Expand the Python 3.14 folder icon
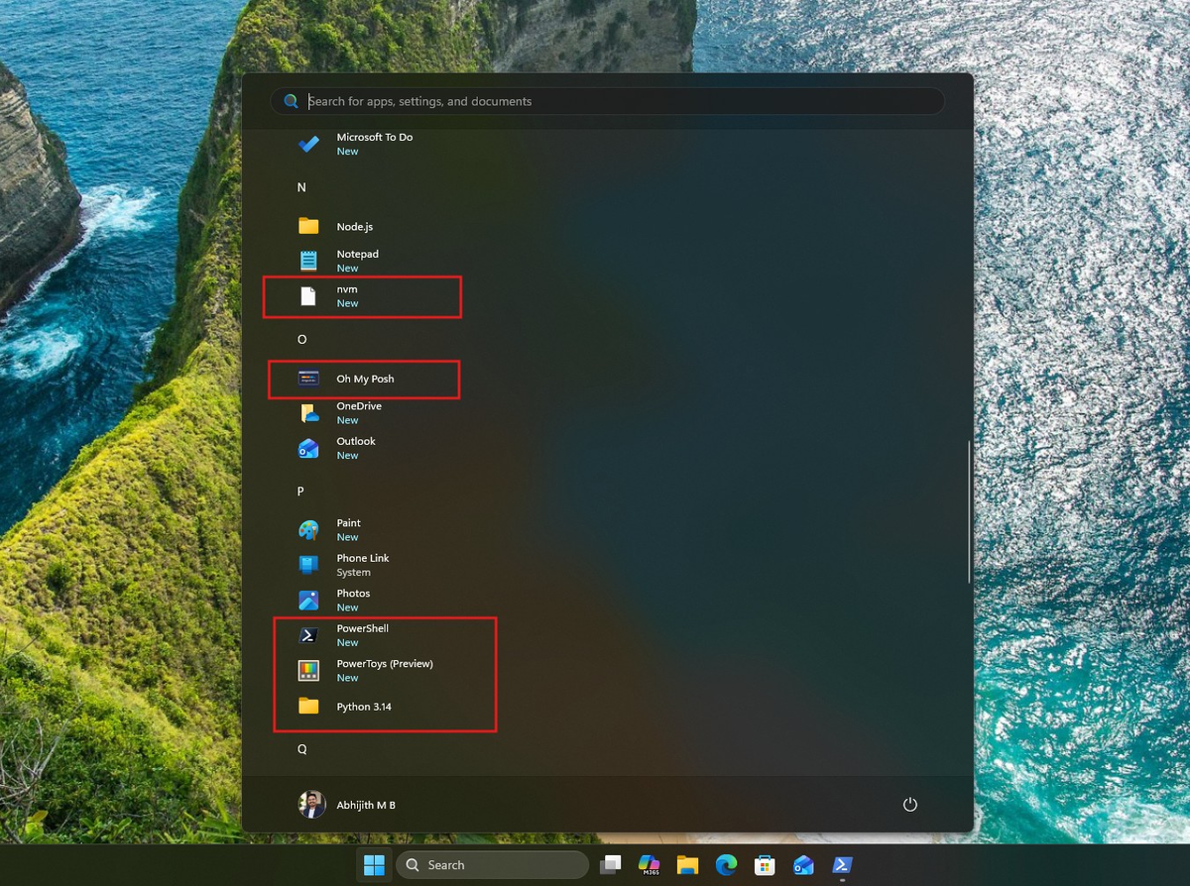The image size is (1190, 886). (308, 706)
